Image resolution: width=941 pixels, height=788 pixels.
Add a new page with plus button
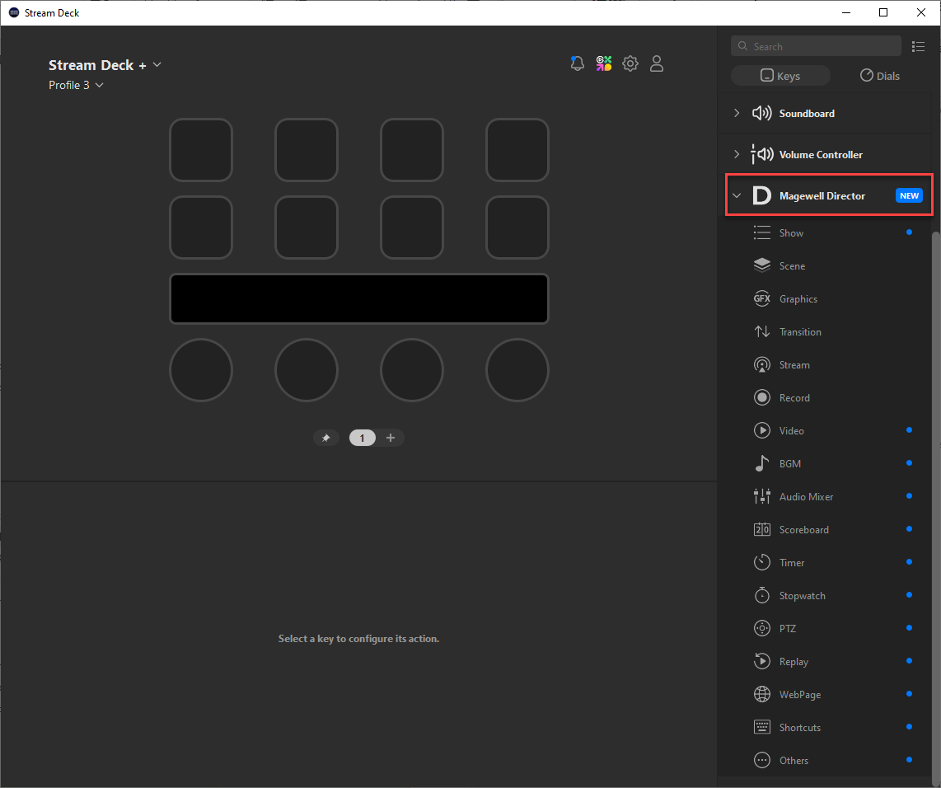[x=391, y=439]
